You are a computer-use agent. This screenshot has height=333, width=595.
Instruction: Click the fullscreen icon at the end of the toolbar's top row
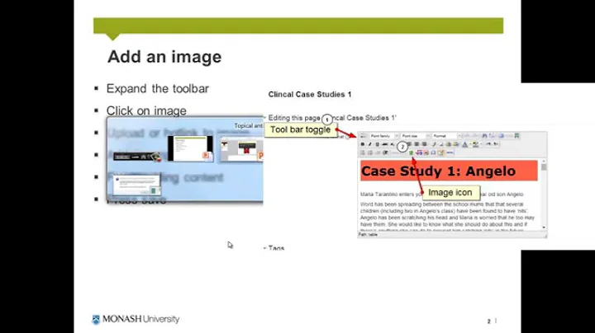pos(516,136)
